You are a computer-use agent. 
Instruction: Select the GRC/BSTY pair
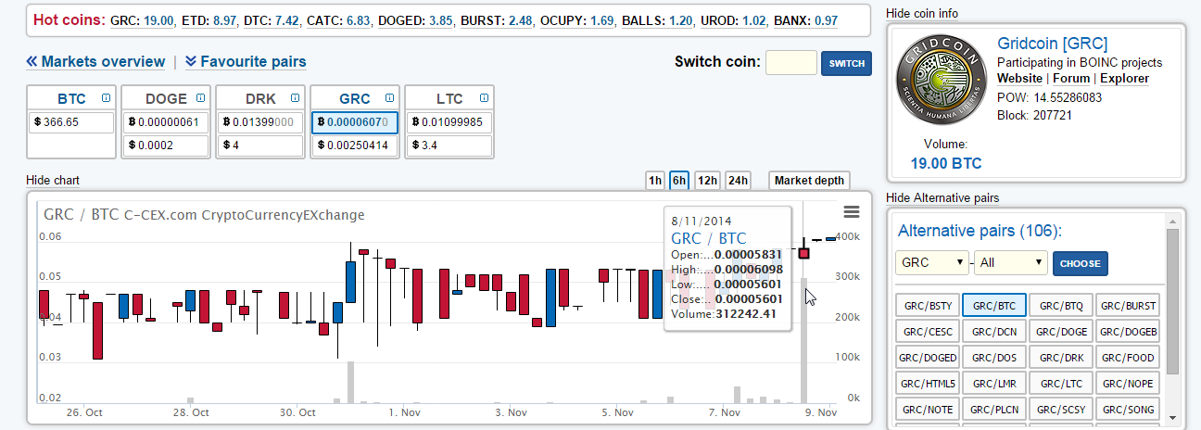[x=928, y=305]
